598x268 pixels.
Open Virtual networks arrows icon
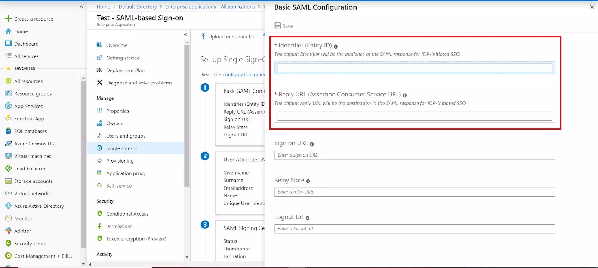pos(8,194)
